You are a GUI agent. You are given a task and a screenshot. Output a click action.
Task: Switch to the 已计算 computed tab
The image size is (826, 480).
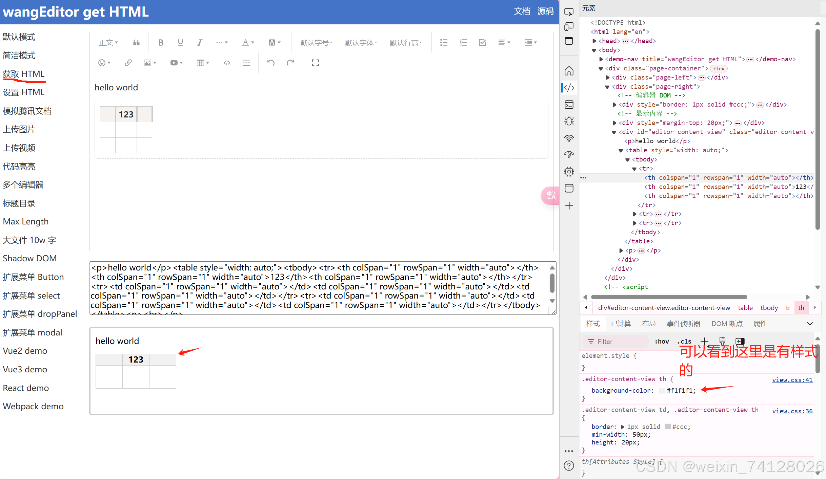point(621,324)
